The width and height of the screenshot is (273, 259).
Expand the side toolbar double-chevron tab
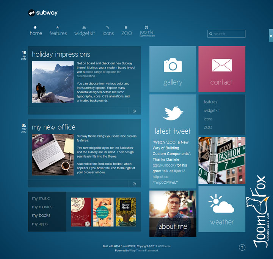[271, 36]
